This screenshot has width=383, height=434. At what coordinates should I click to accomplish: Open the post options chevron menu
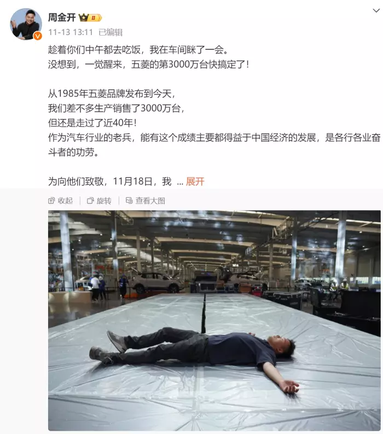coord(376,10)
